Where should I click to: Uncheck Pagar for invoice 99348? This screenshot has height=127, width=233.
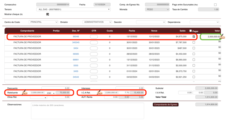(x=194, y=37)
